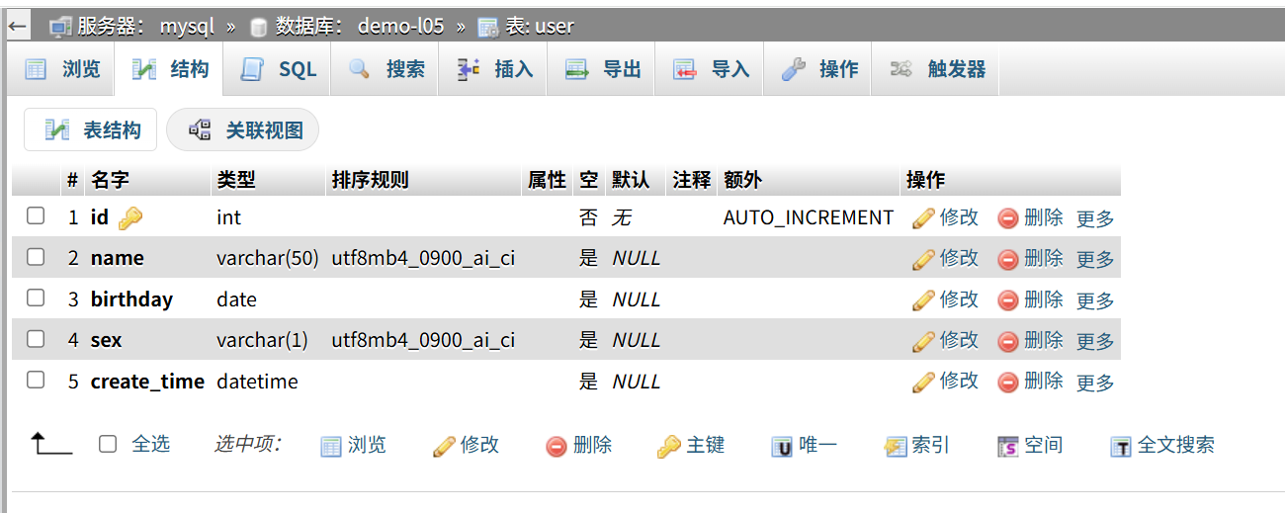Tick the checkbox for the sex row
This screenshot has height=513, width=1285.
[x=36, y=339]
